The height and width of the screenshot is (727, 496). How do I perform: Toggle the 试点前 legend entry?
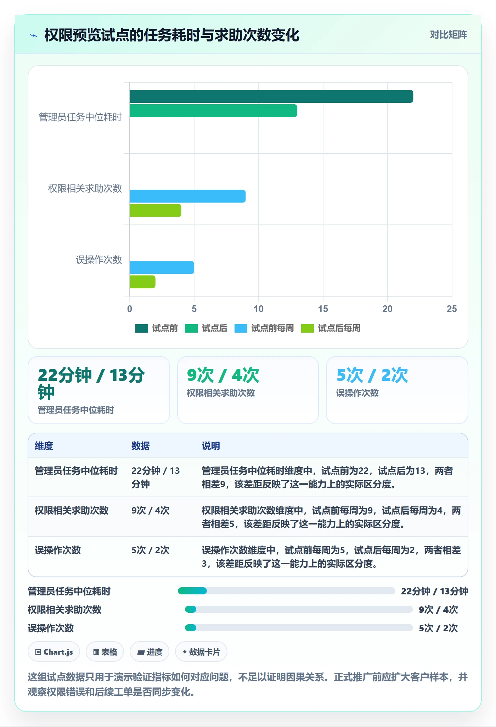(x=157, y=328)
